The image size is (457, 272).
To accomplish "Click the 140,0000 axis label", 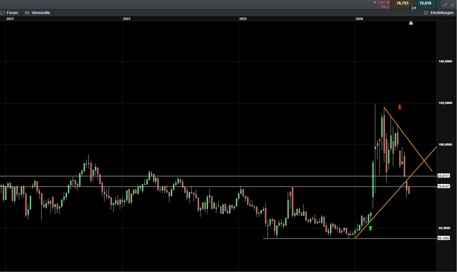I will (445, 61).
